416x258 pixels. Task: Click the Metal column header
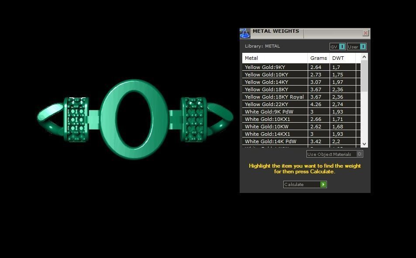pos(275,58)
